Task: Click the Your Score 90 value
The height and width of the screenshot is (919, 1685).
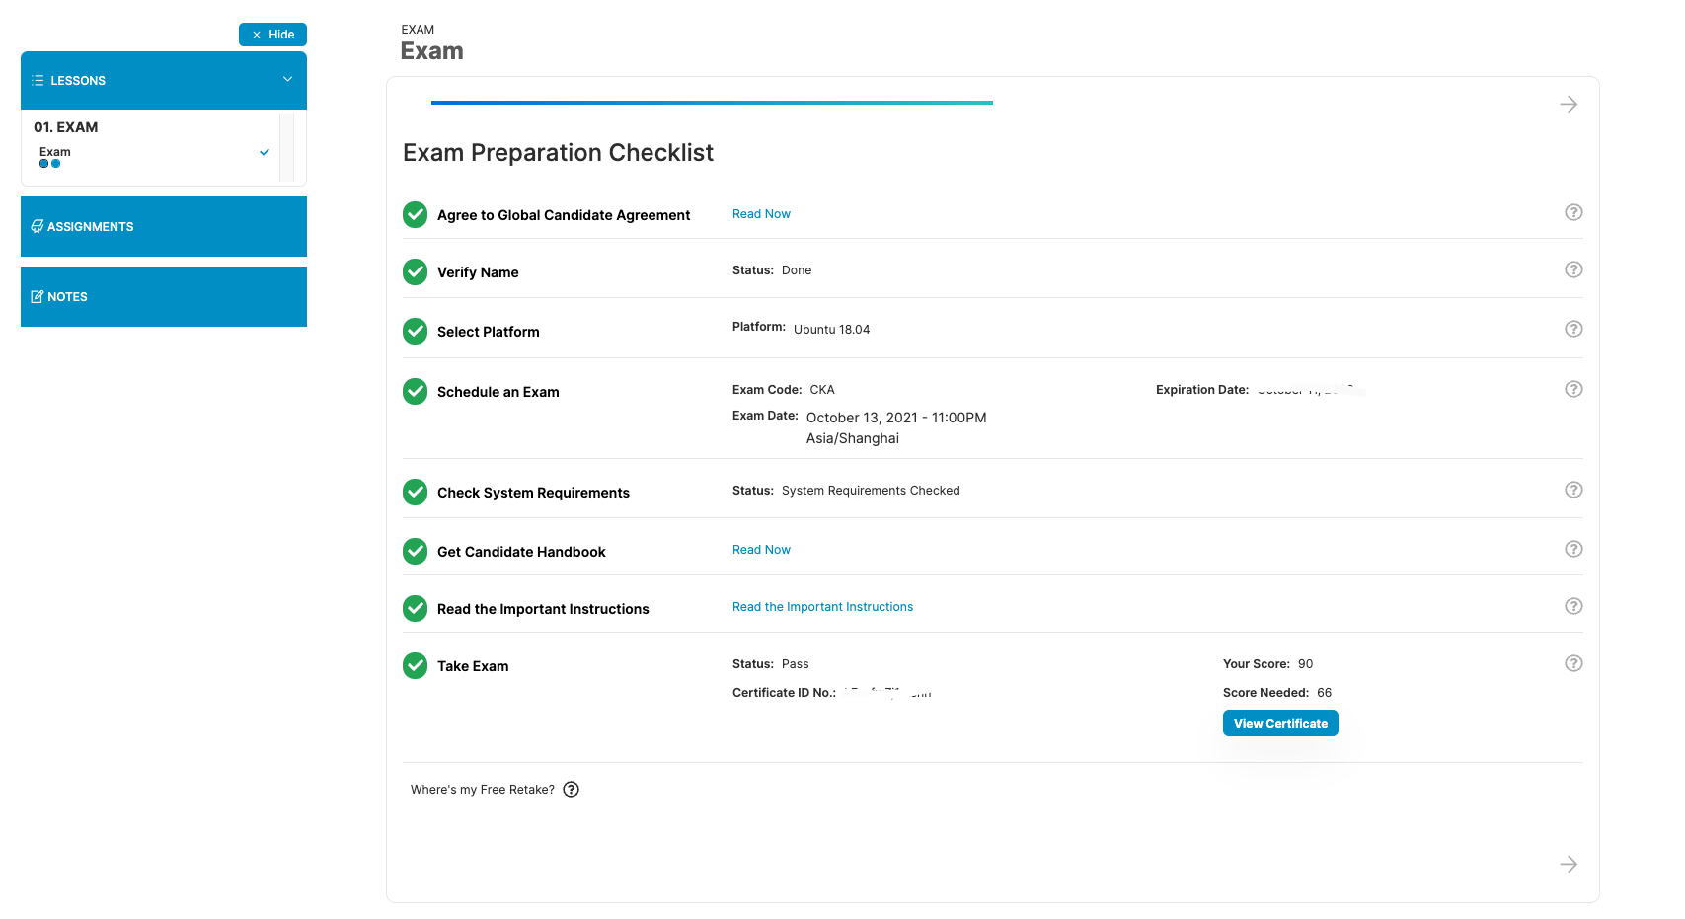Action: point(1305,664)
